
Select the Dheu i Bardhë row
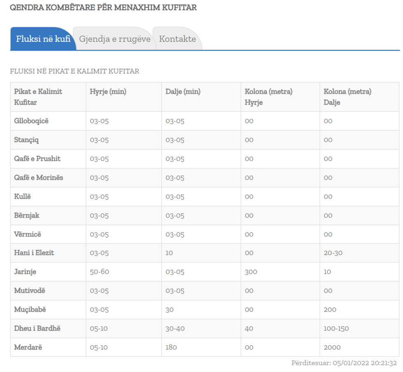pyautogui.click(x=37, y=329)
